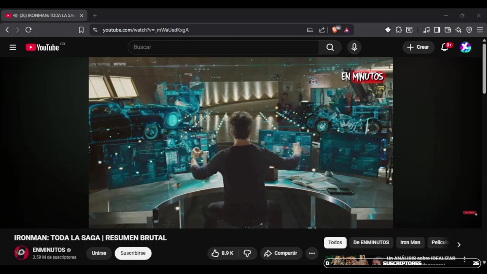The image size is (487, 274).
Task: Restore down the browser window
Action: 462,16
